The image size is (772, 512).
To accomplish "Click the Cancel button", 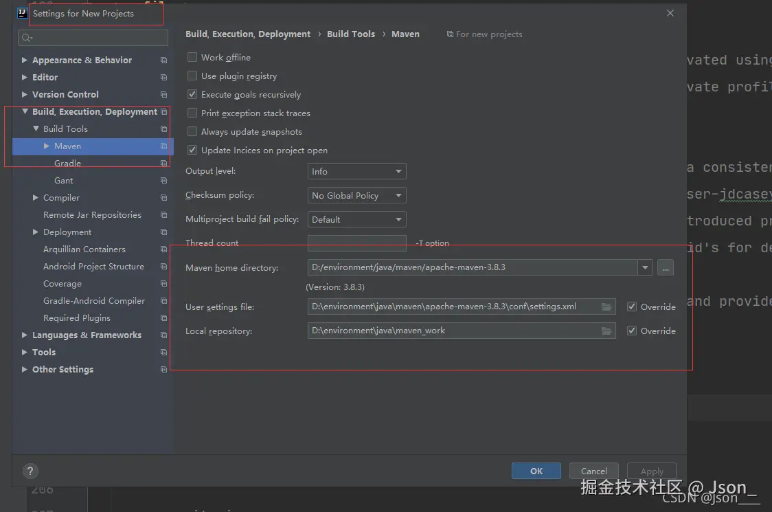I will coord(594,471).
